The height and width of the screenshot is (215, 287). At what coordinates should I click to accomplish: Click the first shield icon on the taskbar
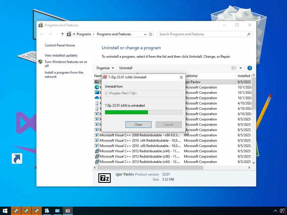[16, 211]
